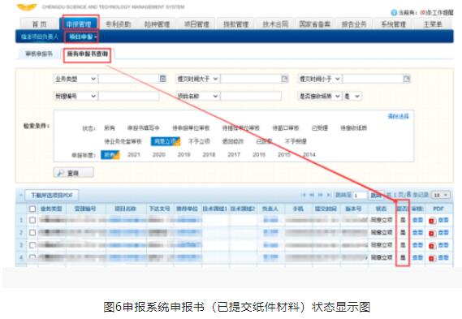This screenshot has width=462, height=319.
Task: Click the 下载所选项目PDF button
Action: [x=52, y=196]
